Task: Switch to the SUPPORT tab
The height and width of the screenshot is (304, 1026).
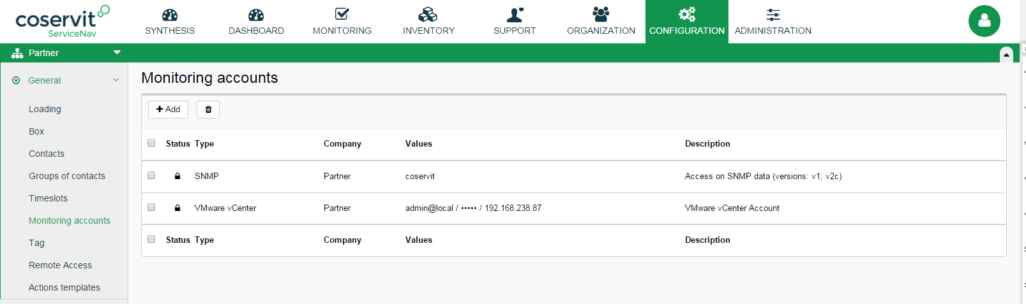Action: click(515, 22)
